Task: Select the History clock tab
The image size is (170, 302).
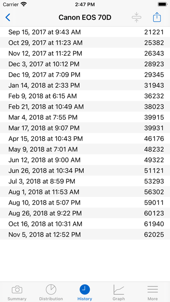Action: 85,292
